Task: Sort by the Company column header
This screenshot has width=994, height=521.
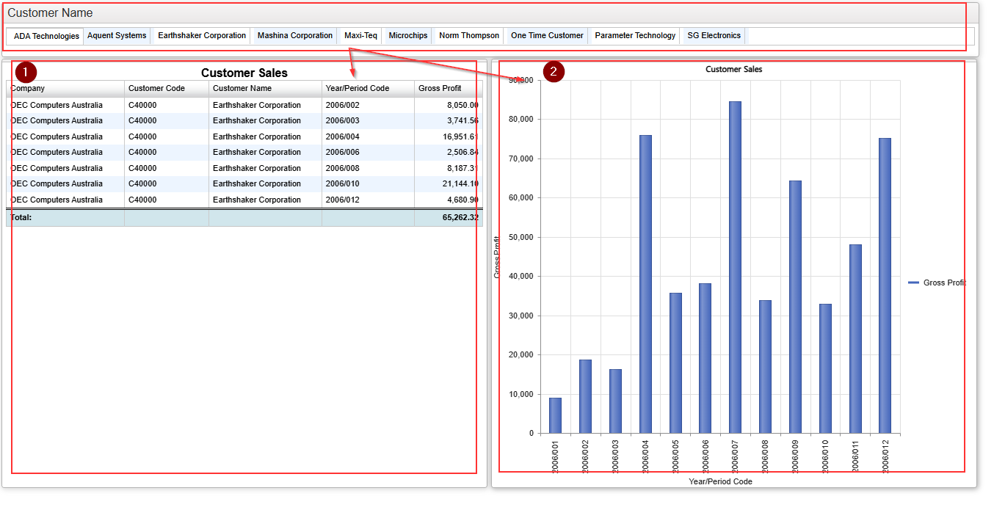Action: pyautogui.click(x=65, y=88)
